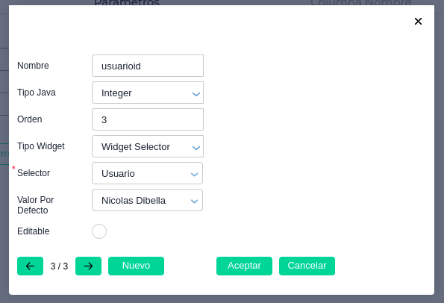
Task: Click the chevron beside Nicolas Dibella
Action: 194,202
